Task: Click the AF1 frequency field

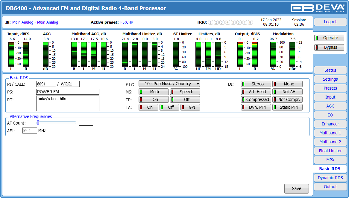Action: (30, 131)
